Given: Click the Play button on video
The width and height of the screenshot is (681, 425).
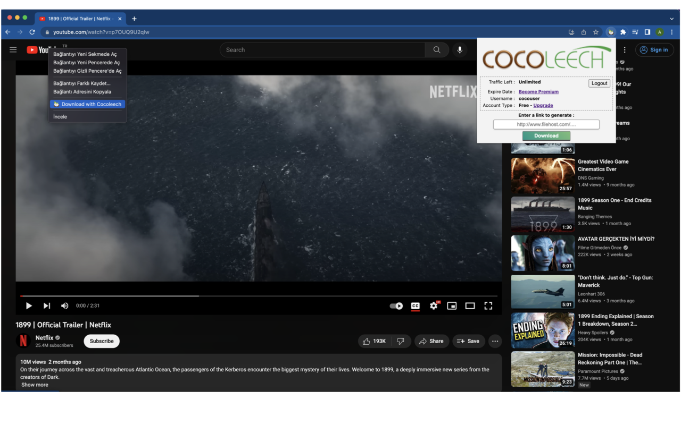Looking at the screenshot, I should coord(29,306).
